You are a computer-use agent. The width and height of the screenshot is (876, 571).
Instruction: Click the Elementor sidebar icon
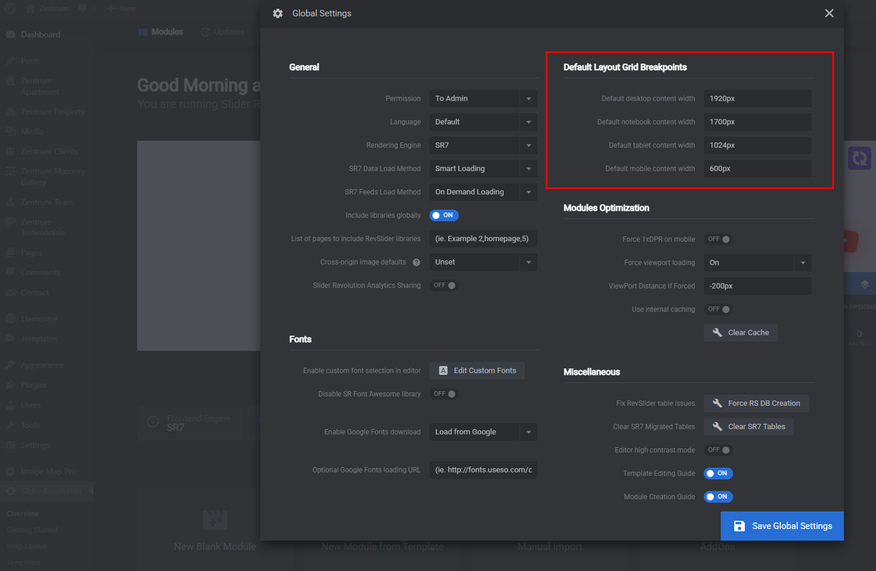(x=11, y=319)
